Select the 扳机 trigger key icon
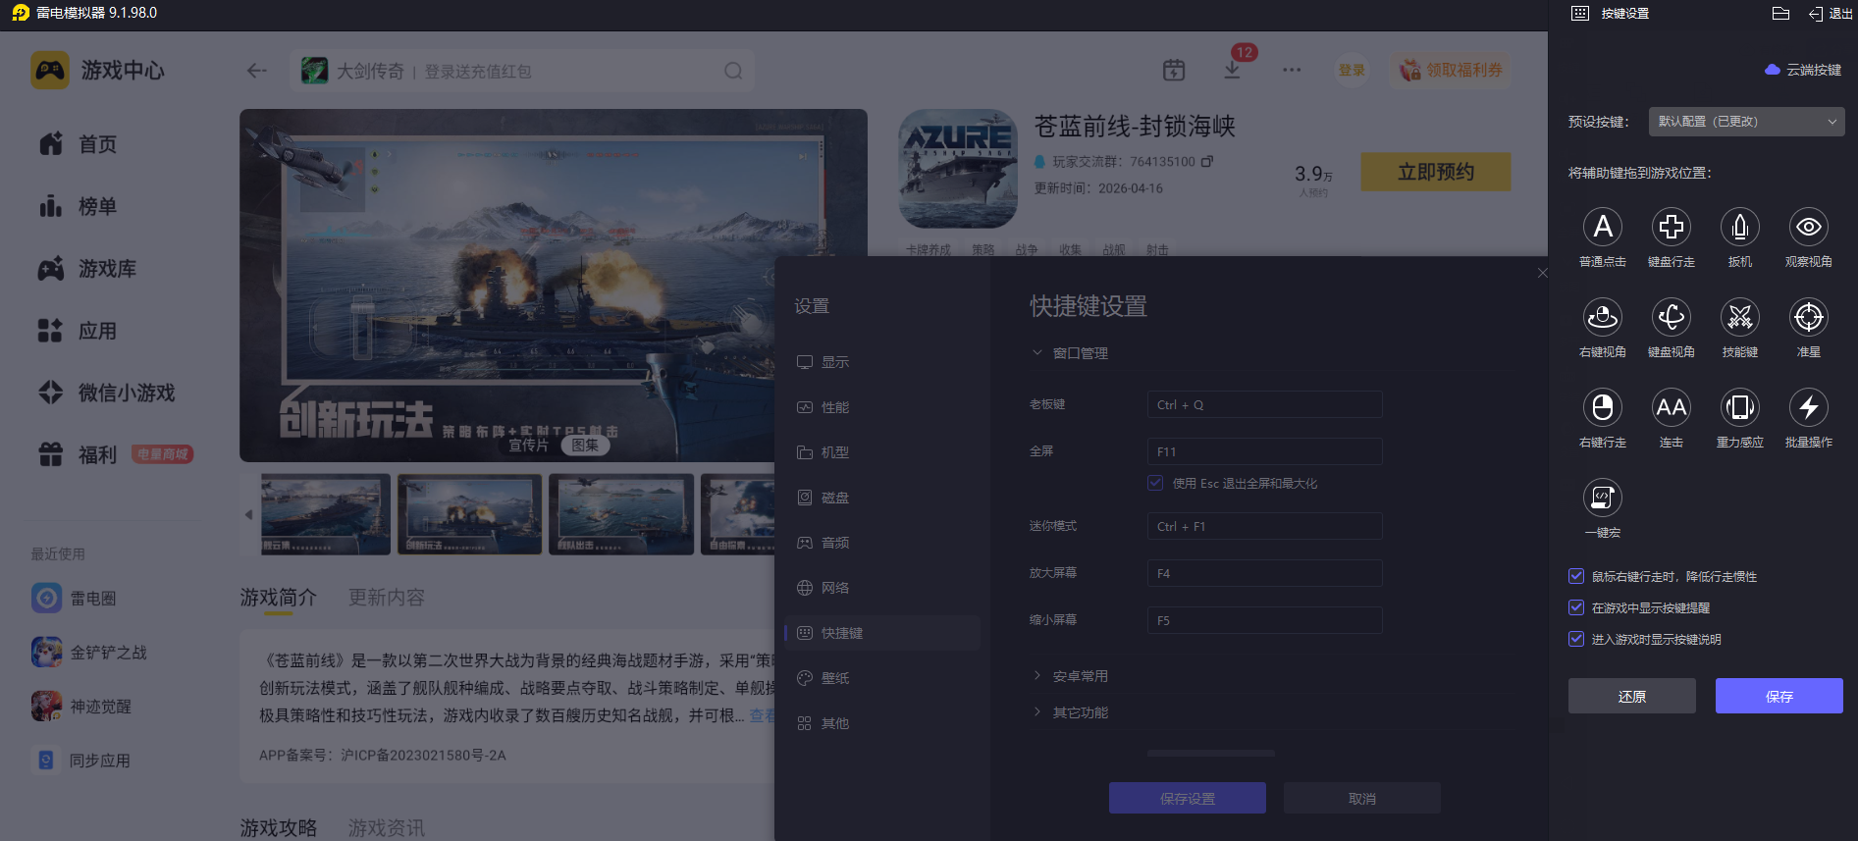The image size is (1858, 841). (1739, 228)
